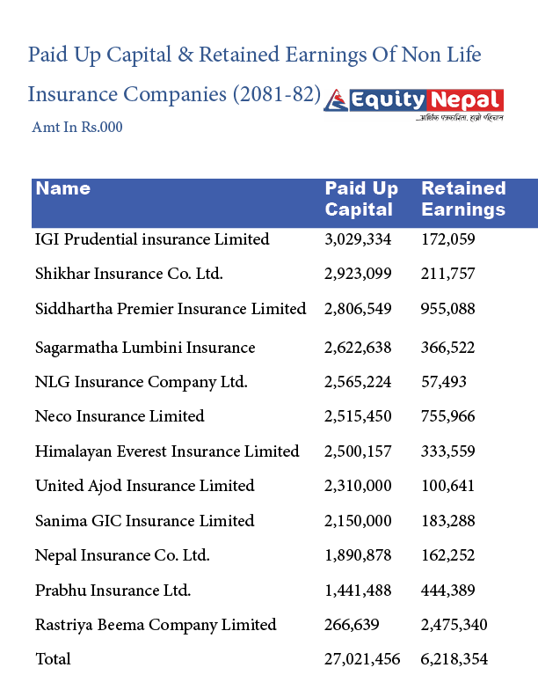Click the 'Amt In Rs.000' note
538x697 pixels.
click(x=77, y=128)
